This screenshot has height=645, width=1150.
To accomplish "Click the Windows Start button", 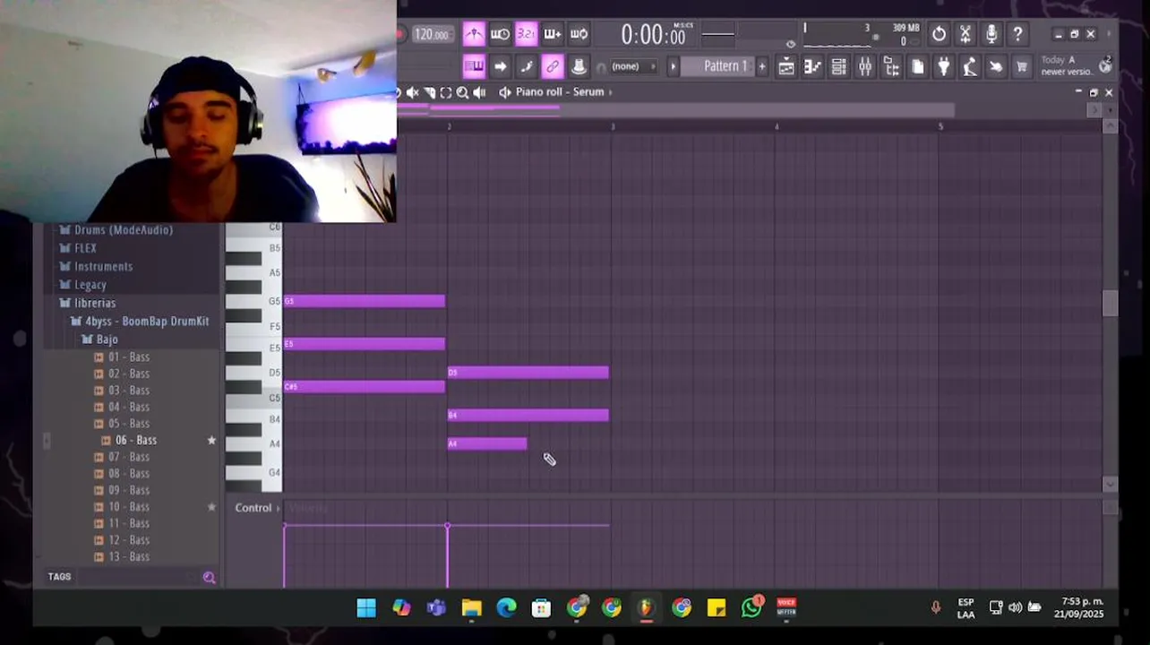I will click(366, 608).
